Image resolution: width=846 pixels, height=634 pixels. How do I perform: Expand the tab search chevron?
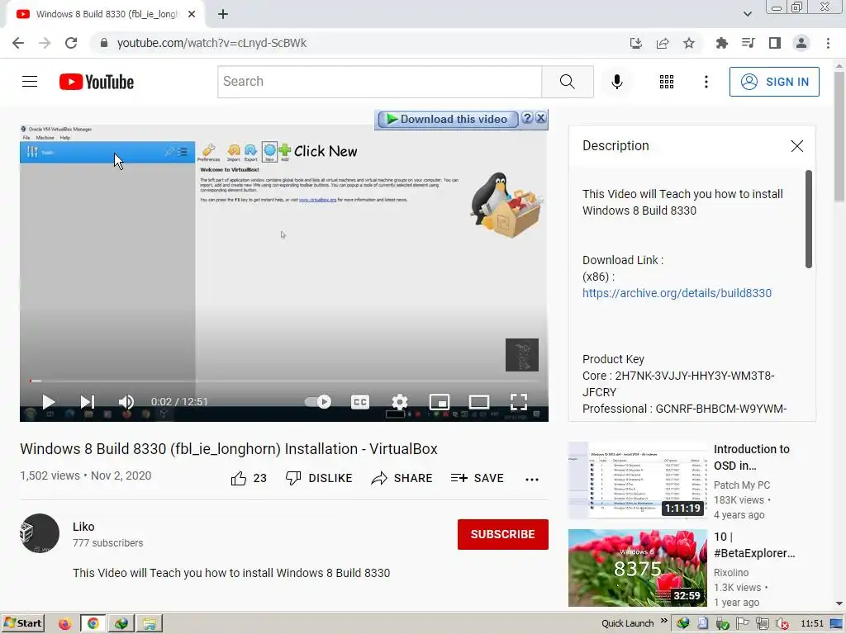point(747,14)
